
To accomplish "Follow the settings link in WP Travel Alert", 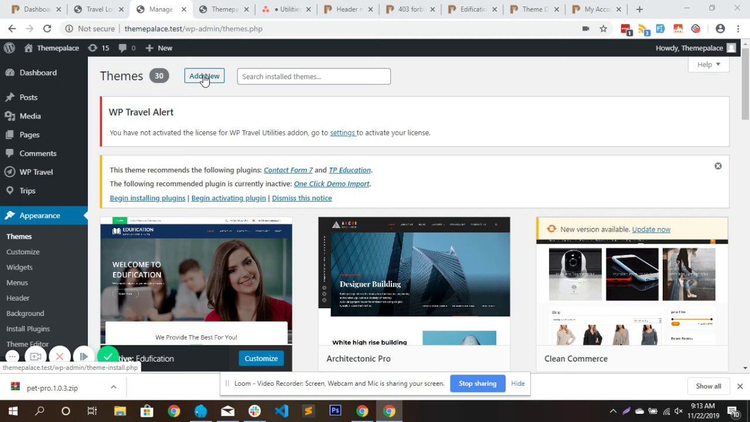I will tap(342, 133).
